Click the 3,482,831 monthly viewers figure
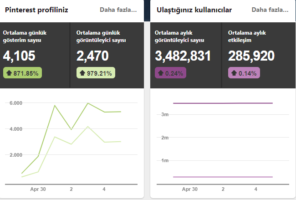 point(183,56)
